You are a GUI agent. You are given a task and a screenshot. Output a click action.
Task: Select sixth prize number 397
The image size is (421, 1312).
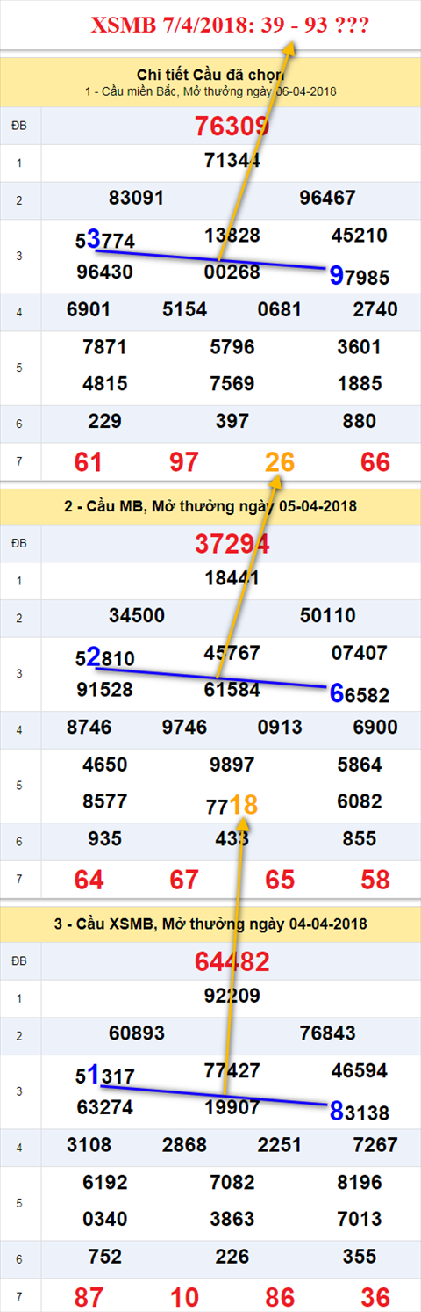(232, 422)
